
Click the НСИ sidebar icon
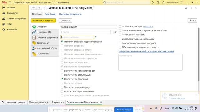tap(4, 24)
